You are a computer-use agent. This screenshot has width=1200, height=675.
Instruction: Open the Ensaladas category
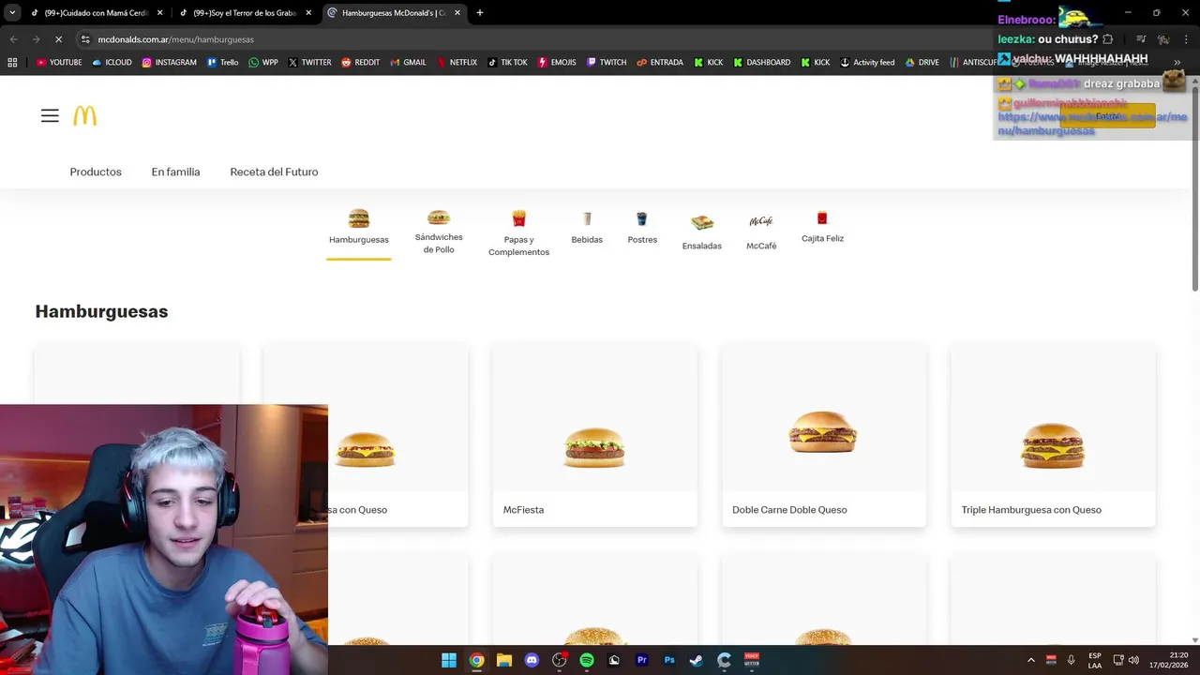(x=701, y=232)
